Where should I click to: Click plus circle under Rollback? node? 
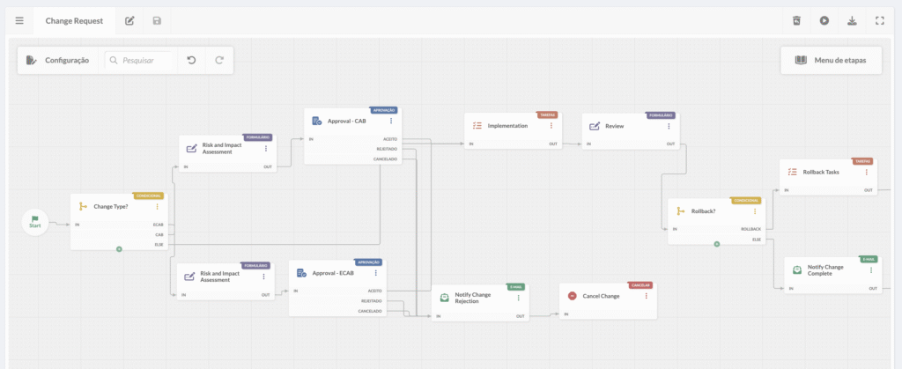(x=717, y=244)
